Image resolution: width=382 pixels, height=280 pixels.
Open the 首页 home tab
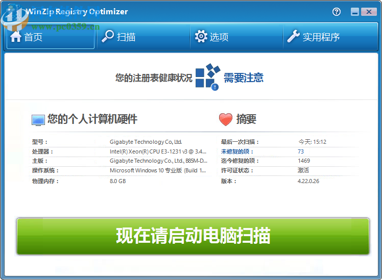click(x=51, y=37)
